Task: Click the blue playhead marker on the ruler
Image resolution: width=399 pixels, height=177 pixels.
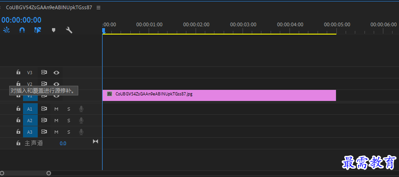Action: pyautogui.click(x=104, y=31)
